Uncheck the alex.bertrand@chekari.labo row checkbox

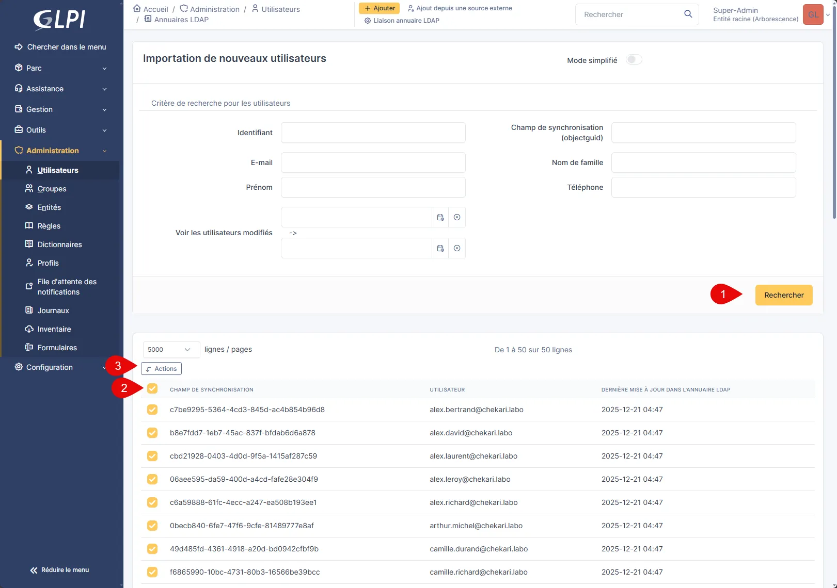tap(152, 410)
